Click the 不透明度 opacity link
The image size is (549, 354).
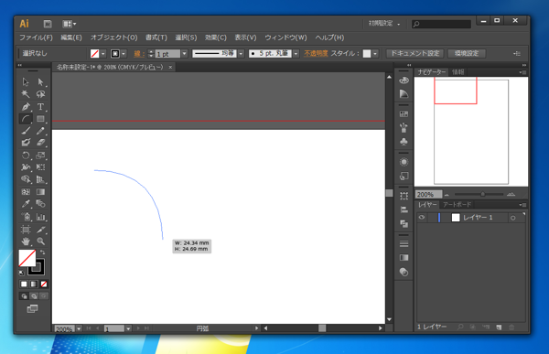pyautogui.click(x=316, y=53)
